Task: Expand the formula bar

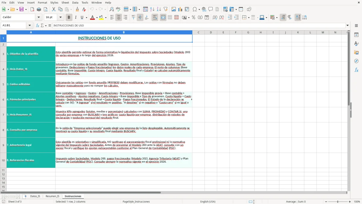Action: click(348, 25)
